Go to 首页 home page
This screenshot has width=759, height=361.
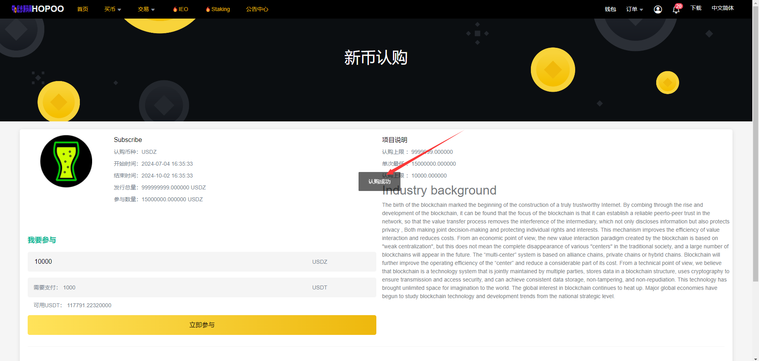coord(83,9)
